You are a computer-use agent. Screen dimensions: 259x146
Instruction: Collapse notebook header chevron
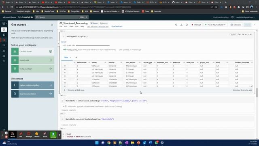pos(255,25)
